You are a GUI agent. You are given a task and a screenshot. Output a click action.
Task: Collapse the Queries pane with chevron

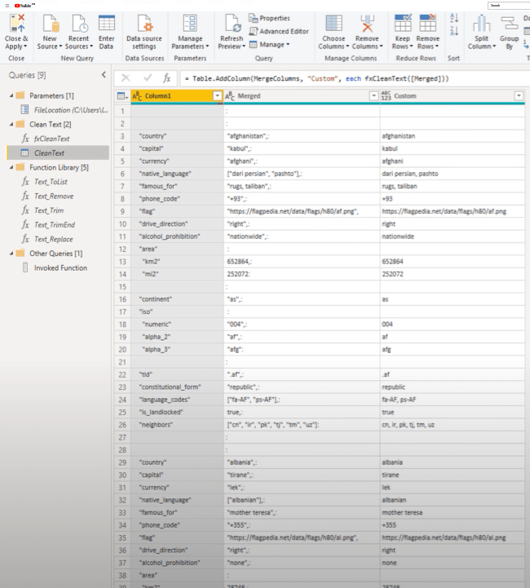[x=103, y=75]
